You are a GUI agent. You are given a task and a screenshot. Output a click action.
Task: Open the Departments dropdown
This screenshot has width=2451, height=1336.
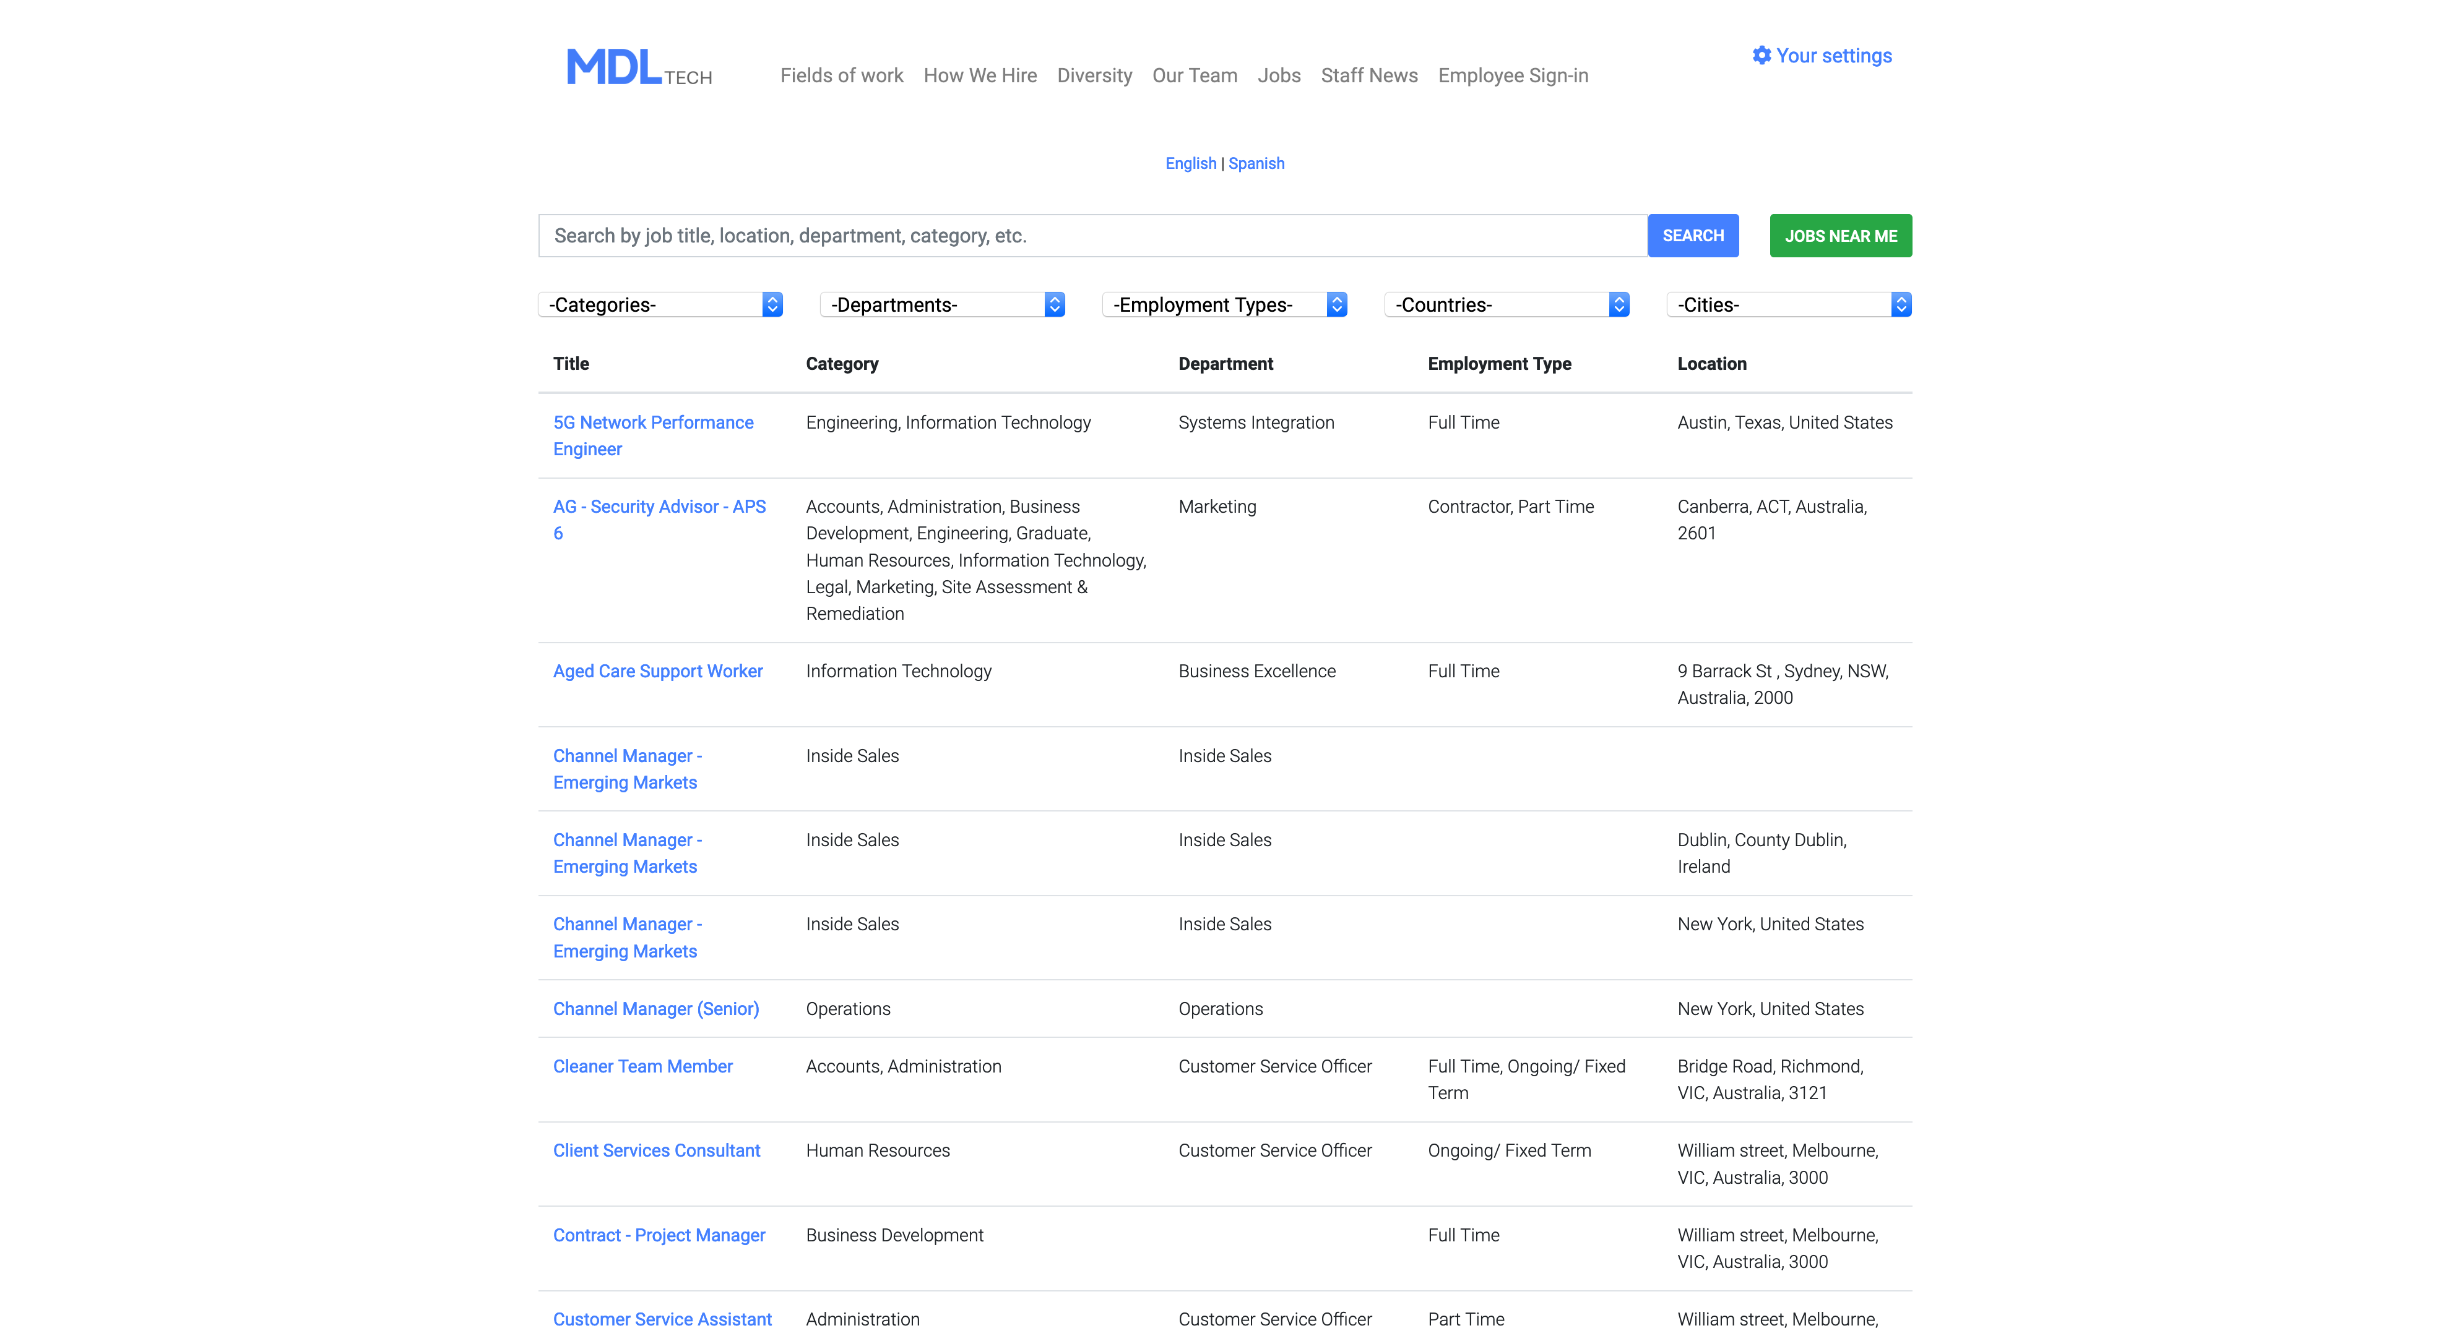942,304
